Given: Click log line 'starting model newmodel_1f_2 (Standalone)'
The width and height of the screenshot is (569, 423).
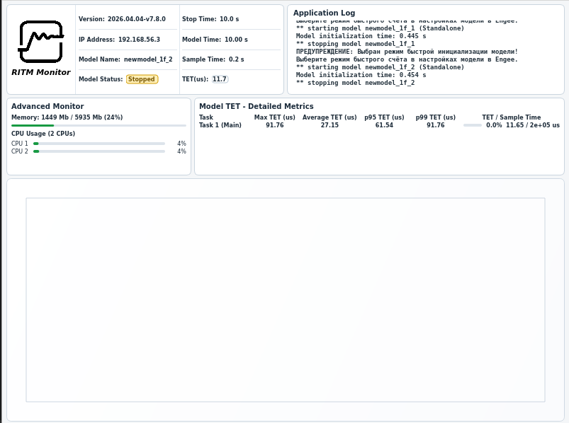Looking at the screenshot, I should tap(380, 67).
